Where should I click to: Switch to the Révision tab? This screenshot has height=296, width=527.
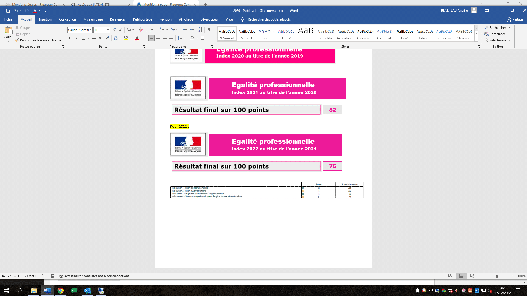click(166, 19)
